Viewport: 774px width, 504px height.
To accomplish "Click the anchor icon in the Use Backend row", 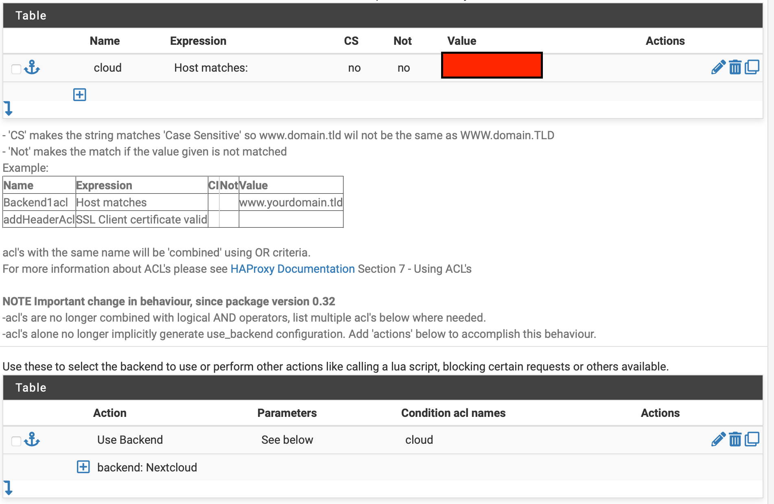I will pos(32,439).
